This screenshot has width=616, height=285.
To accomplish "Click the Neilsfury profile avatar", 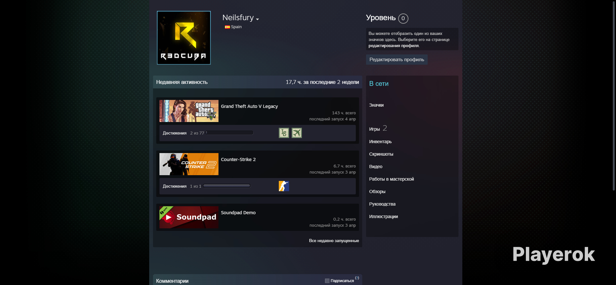I will [x=184, y=38].
